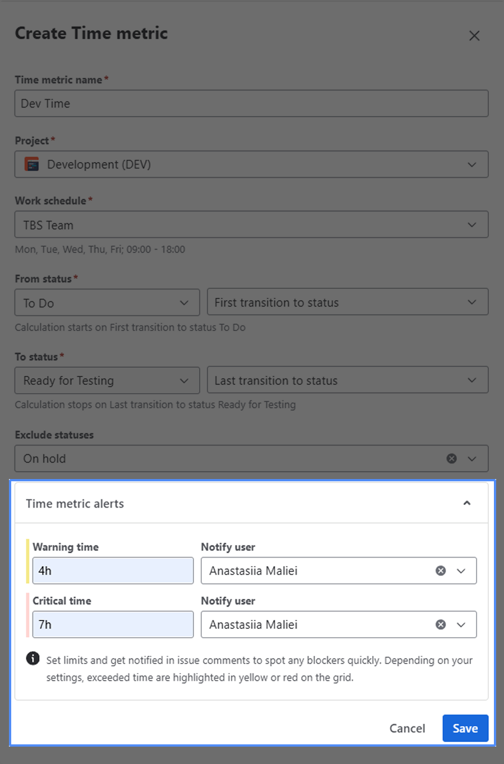
Task: Open Warning time Notify user dropdown arrow
Action: point(461,571)
